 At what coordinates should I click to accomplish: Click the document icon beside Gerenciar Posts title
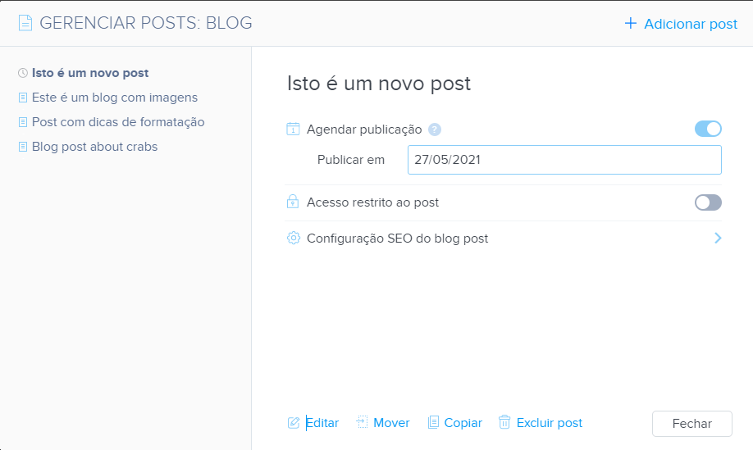25,23
